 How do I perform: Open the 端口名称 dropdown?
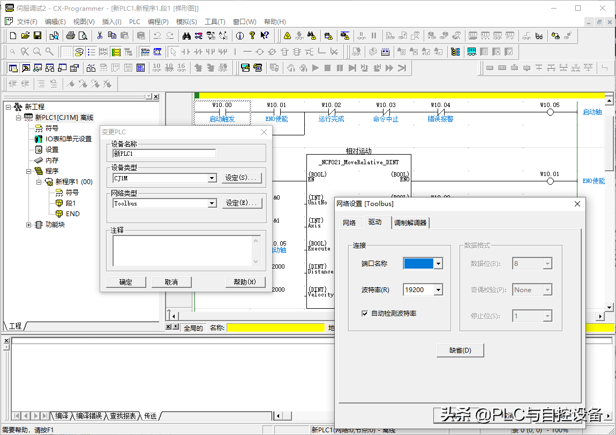click(x=438, y=263)
